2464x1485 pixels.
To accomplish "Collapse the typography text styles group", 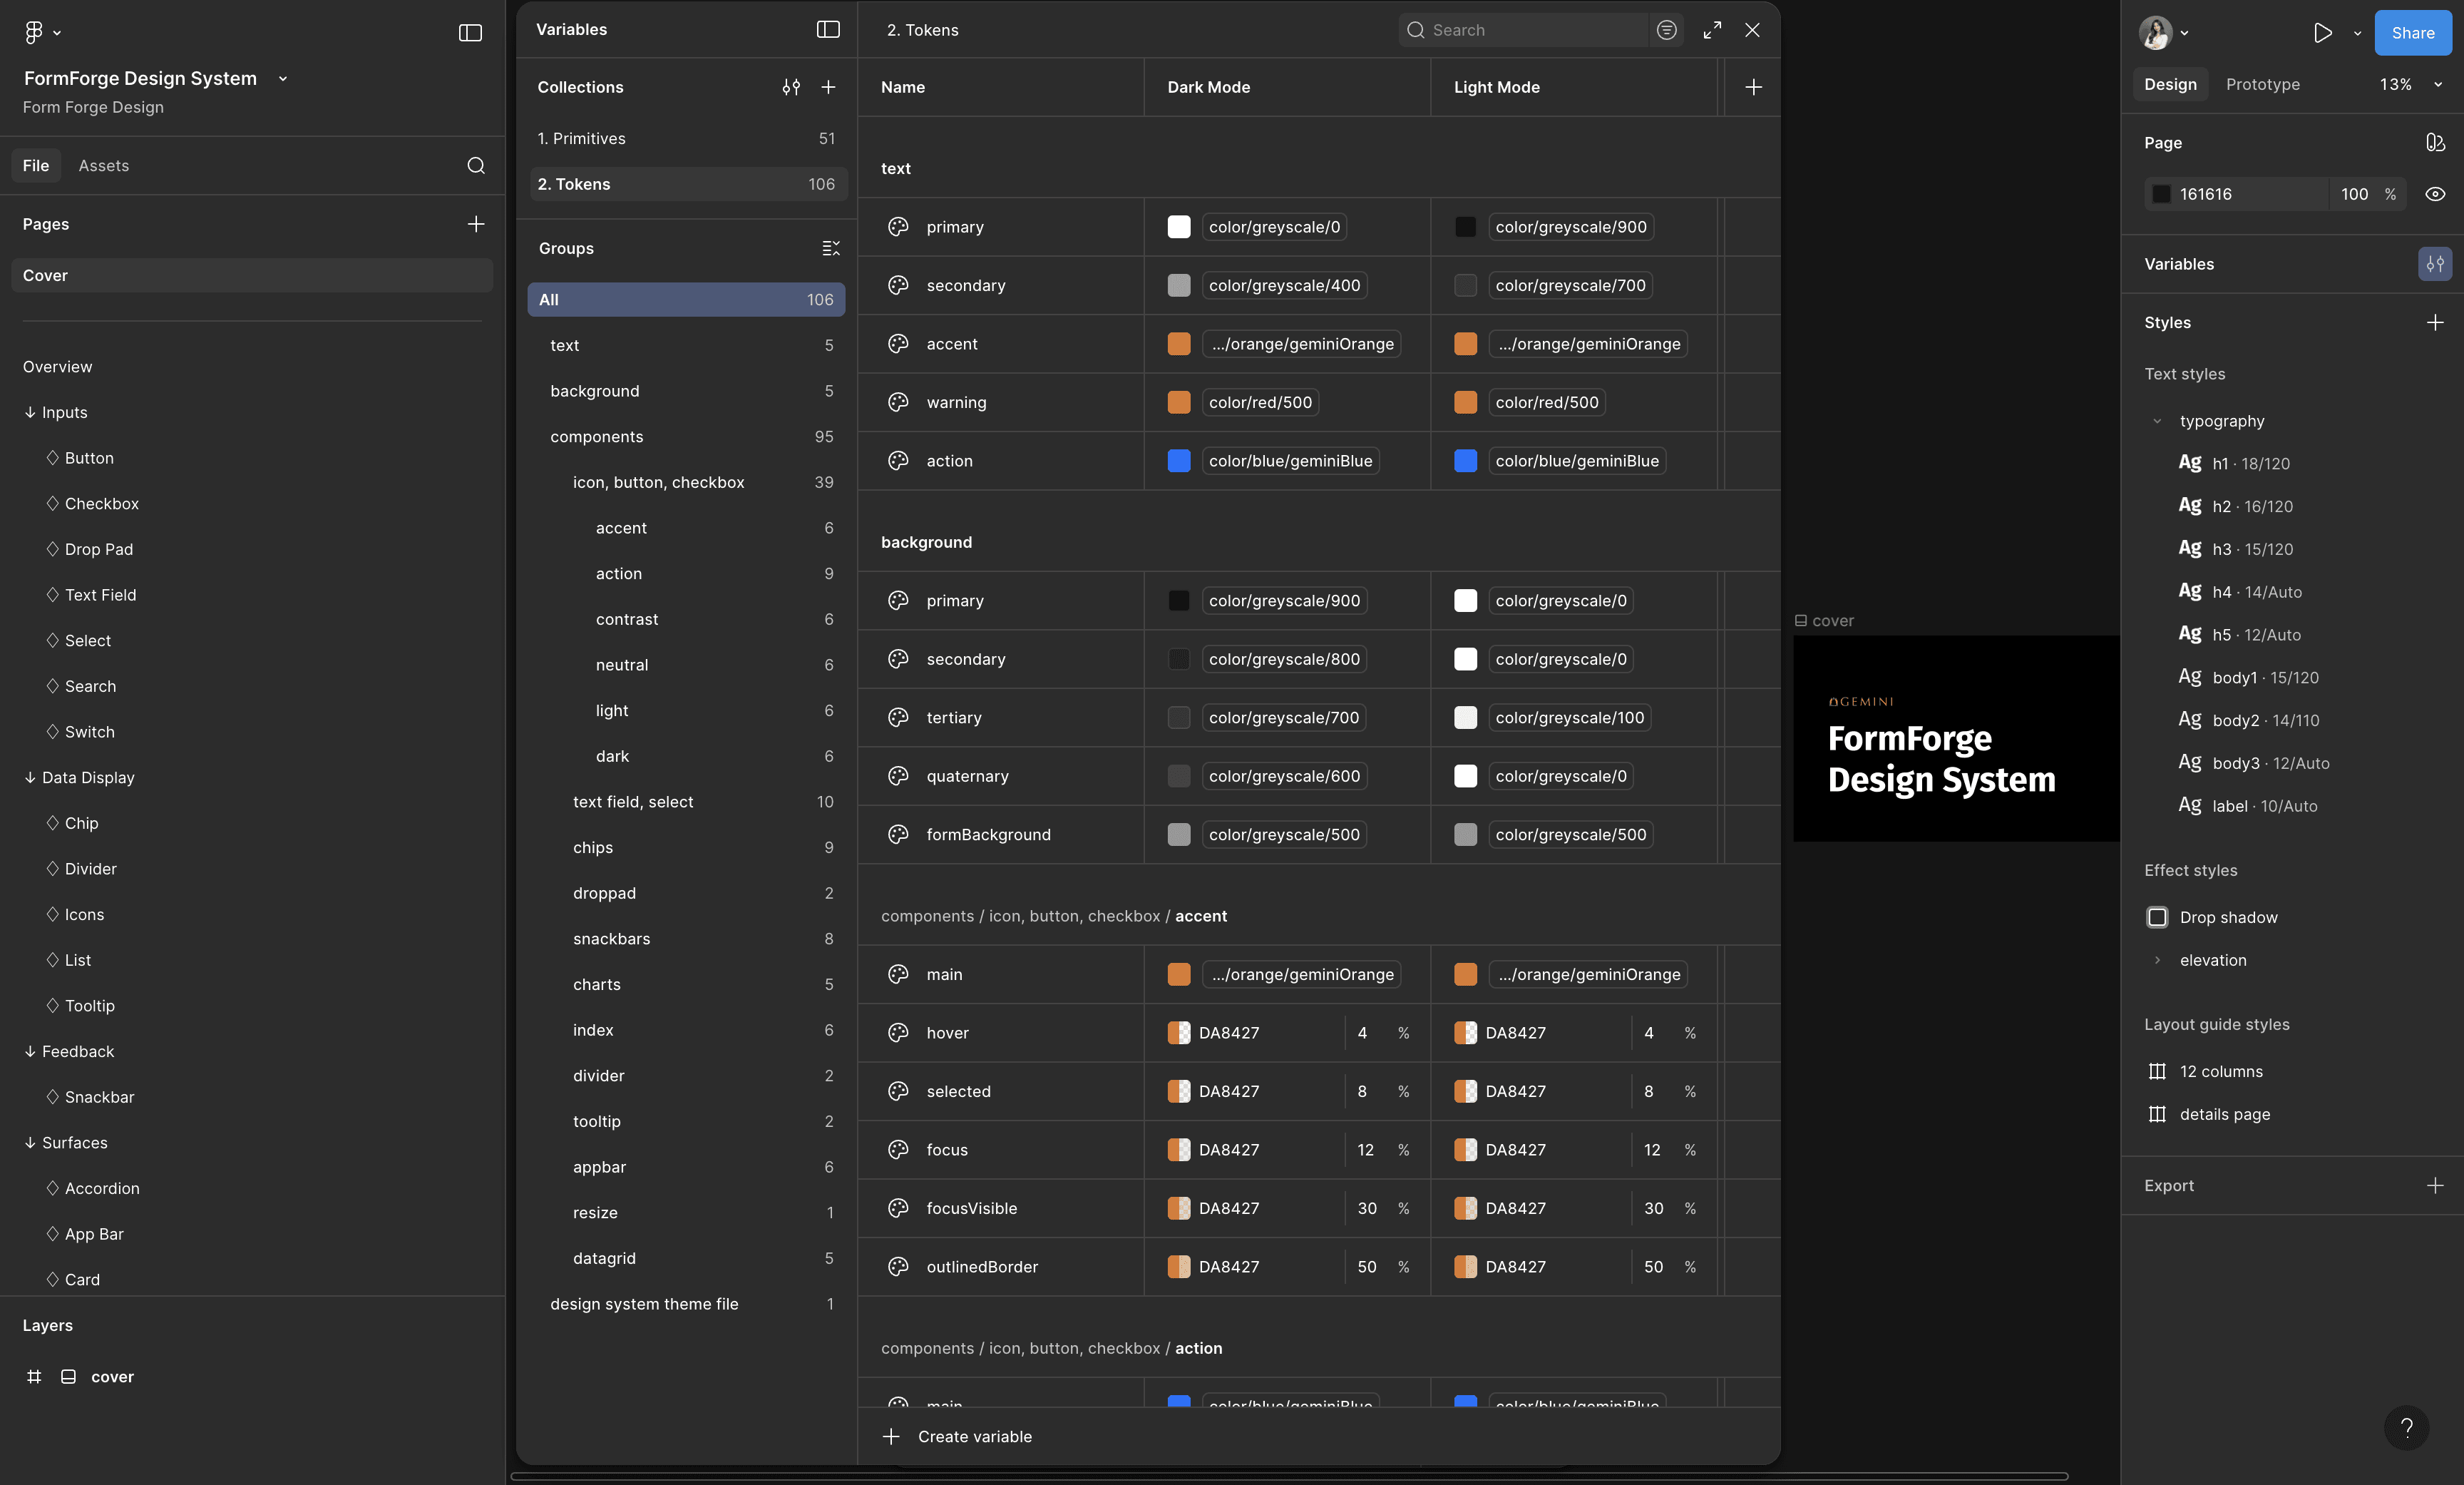I will (2157, 422).
